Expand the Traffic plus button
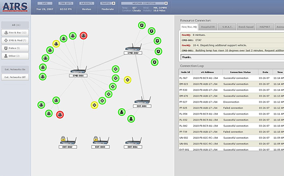The width and height of the screenshot is (284, 176). (x=114, y=3)
